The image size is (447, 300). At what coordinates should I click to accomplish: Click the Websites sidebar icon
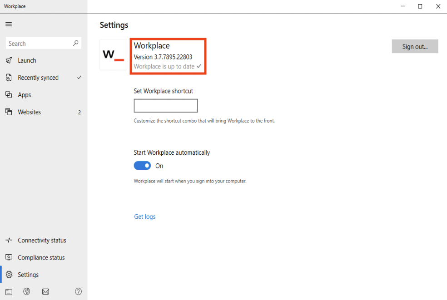click(x=8, y=112)
